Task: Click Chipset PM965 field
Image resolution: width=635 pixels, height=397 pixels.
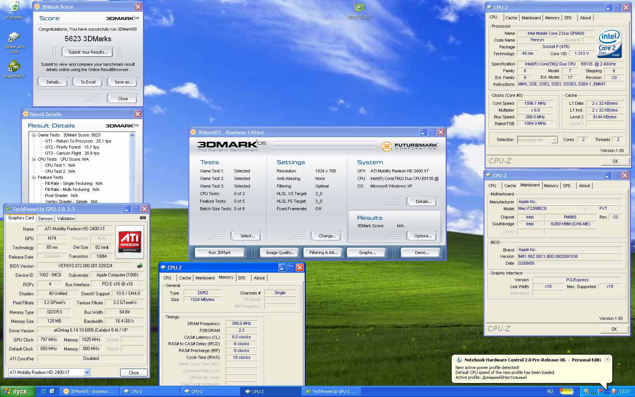Action: click(570, 217)
